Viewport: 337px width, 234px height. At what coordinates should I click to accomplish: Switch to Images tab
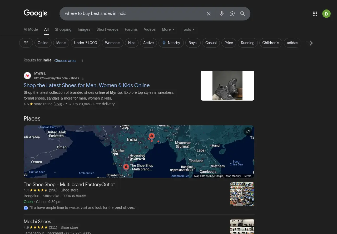[x=84, y=29]
